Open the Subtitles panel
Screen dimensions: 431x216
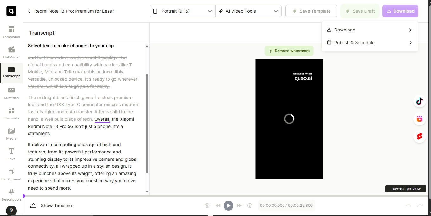pyautogui.click(x=11, y=93)
